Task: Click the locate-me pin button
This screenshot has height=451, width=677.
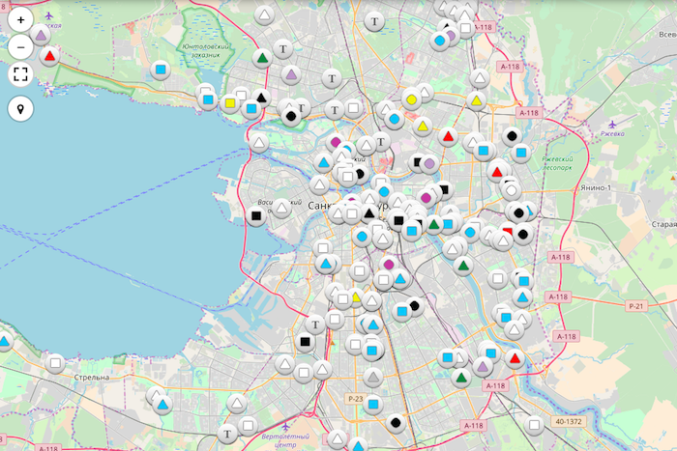Action: tap(20, 108)
